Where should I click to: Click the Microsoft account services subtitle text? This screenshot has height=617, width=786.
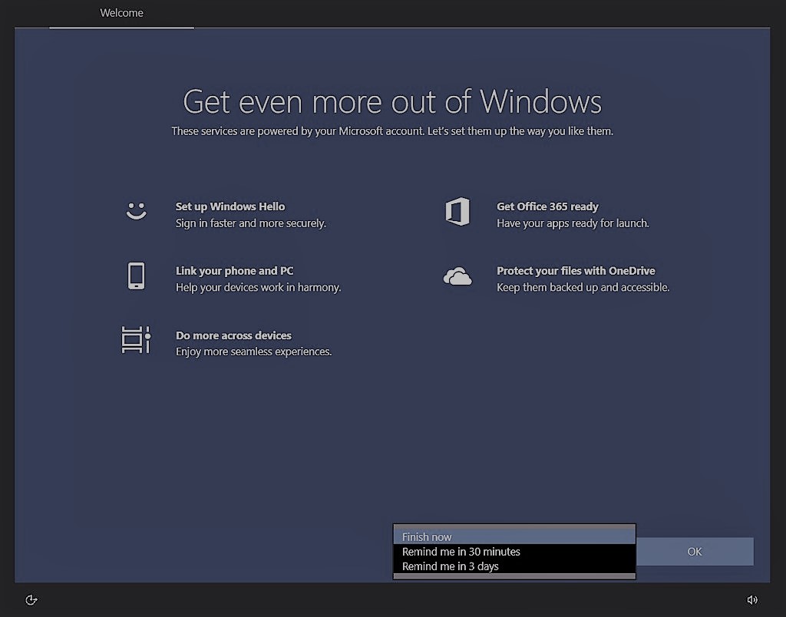(x=392, y=131)
